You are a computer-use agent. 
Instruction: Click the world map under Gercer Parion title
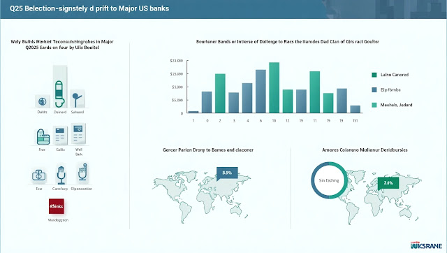click(x=202, y=196)
